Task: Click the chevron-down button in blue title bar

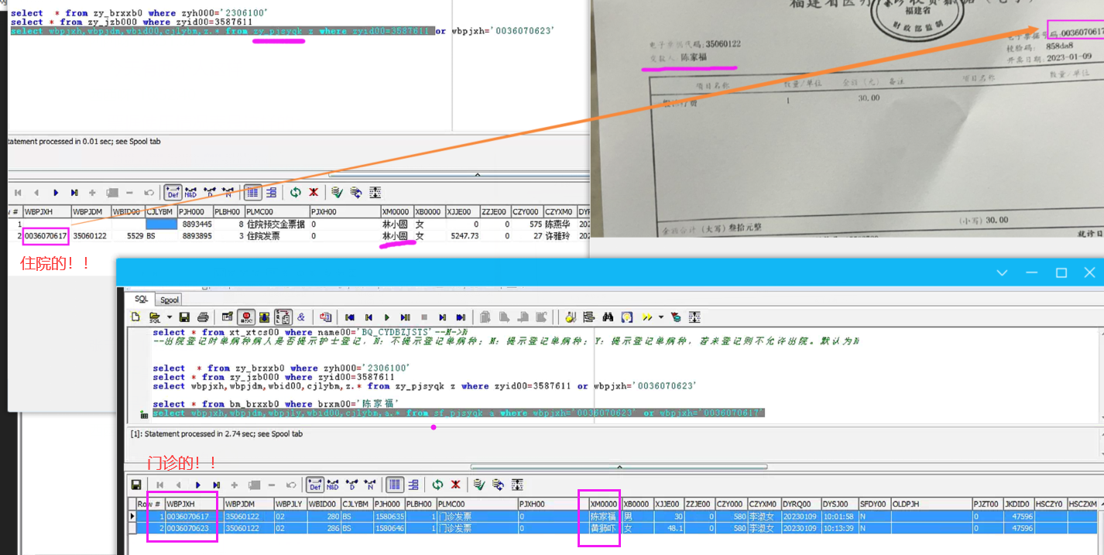Action: pyautogui.click(x=1002, y=272)
